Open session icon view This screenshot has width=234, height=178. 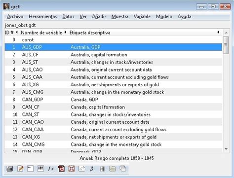40,169
